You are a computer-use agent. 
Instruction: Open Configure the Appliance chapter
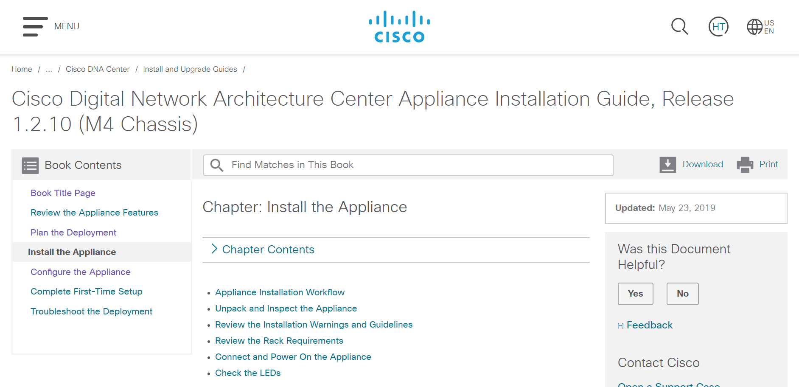tap(80, 272)
